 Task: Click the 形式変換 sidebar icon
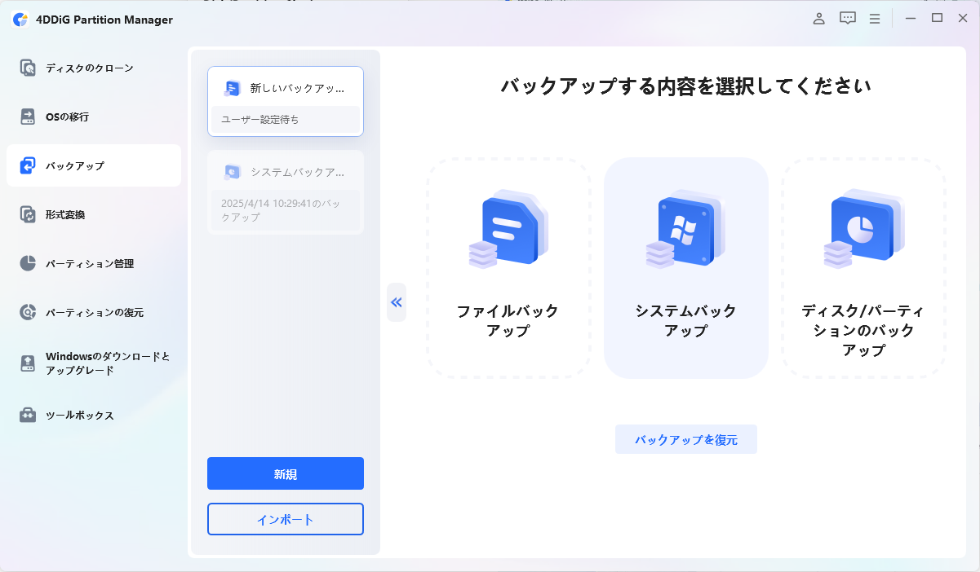[28, 214]
